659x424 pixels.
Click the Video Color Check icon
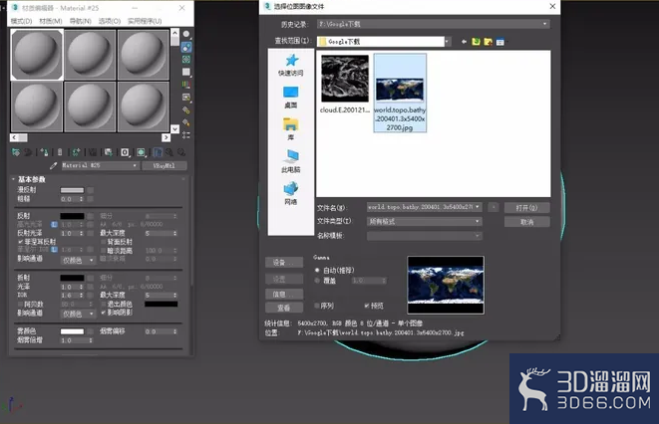point(186,85)
